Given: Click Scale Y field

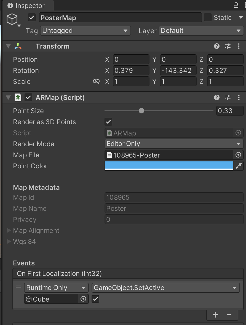Looking at the screenshot, I should pos(178,81).
